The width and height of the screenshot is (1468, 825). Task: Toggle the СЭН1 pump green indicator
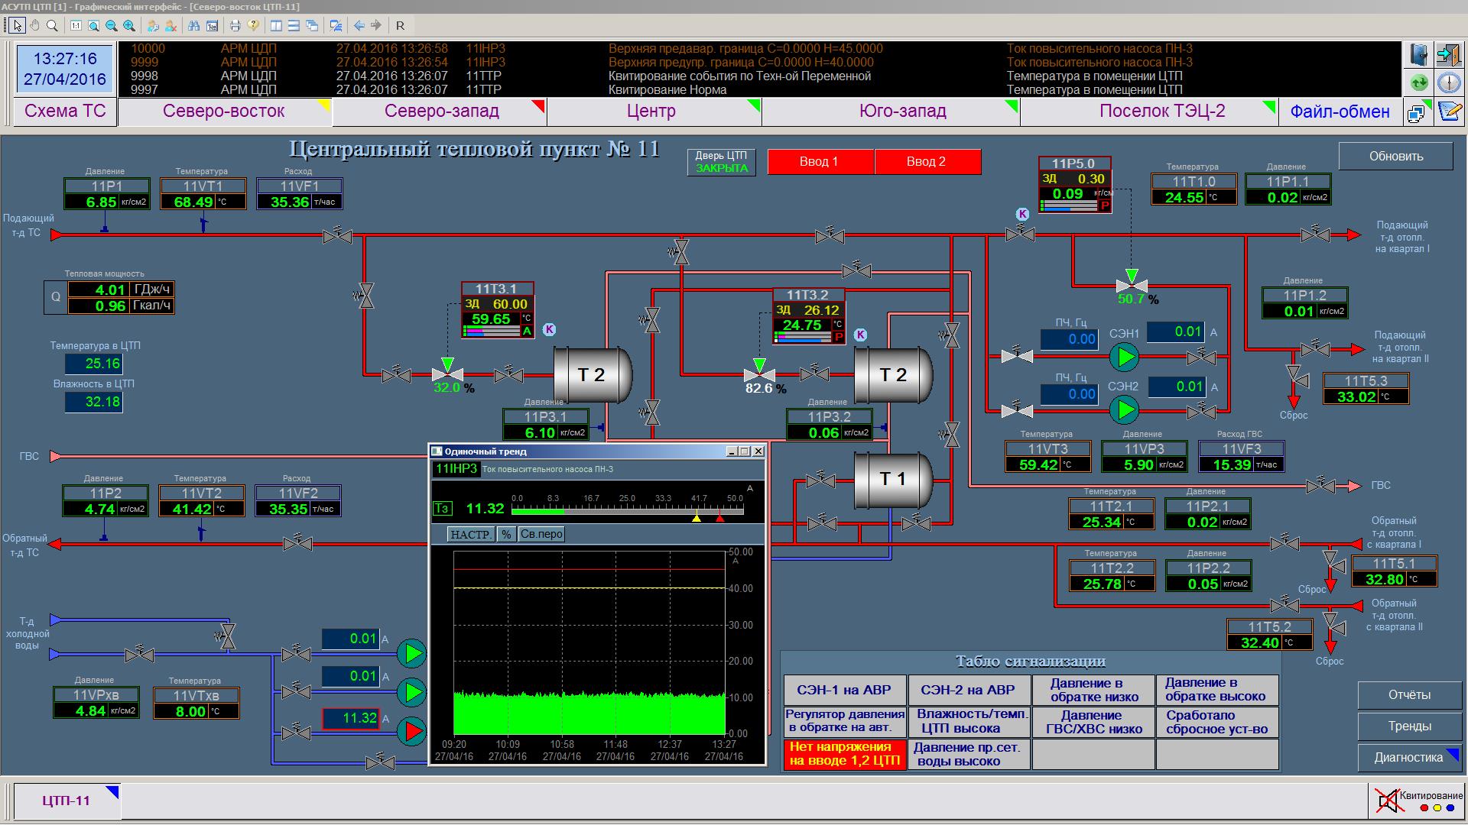click(x=1124, y=357)
